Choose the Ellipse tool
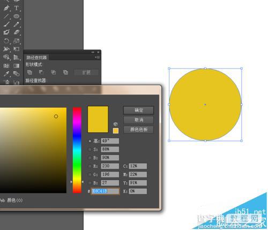268x230 pixels. pyautogui.click(x=17, y=16)
